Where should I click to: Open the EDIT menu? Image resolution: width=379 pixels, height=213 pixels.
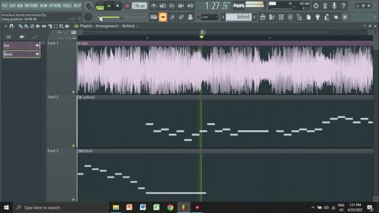(12, 5)
